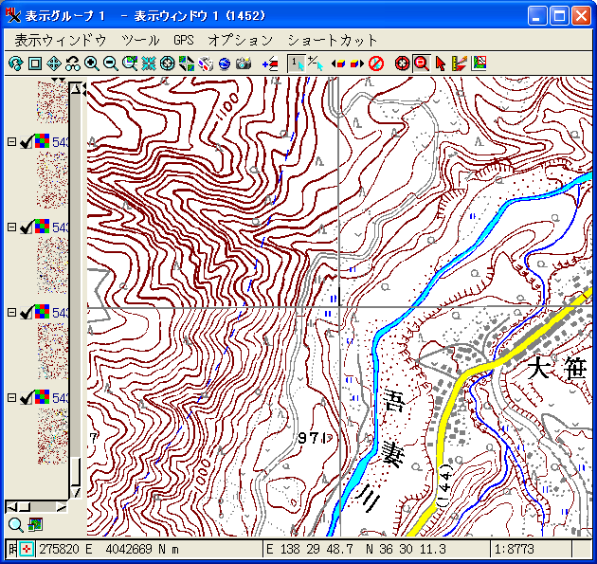This screenshot has width=597, height=564.
Task: Toggle the last 543 layer visibility checkmark
Action: click(x=26, y=398)
